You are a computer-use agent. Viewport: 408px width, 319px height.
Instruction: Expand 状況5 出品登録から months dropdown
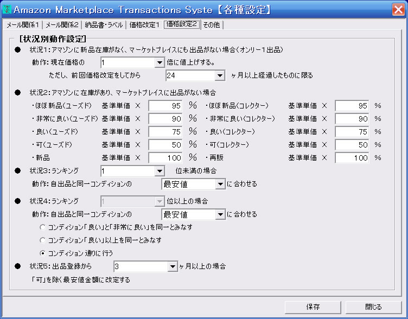172,267
